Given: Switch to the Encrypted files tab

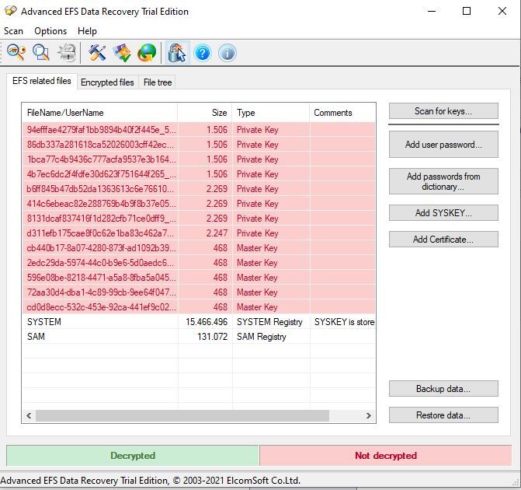Looking at the screenshot, I should (x=107, y=82).
